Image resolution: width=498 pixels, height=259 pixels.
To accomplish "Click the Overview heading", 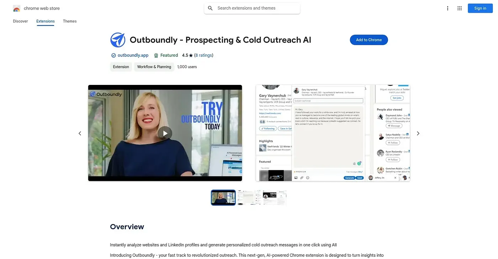I will tap(127, 227).
